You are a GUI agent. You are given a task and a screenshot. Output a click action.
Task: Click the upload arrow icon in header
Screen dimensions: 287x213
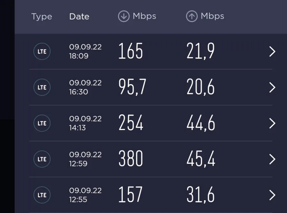pos(192,16)
